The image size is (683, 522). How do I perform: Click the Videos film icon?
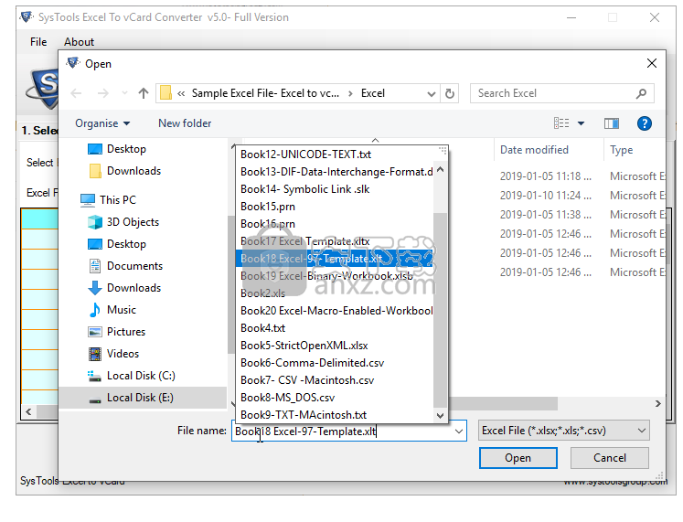pos(94,354)
